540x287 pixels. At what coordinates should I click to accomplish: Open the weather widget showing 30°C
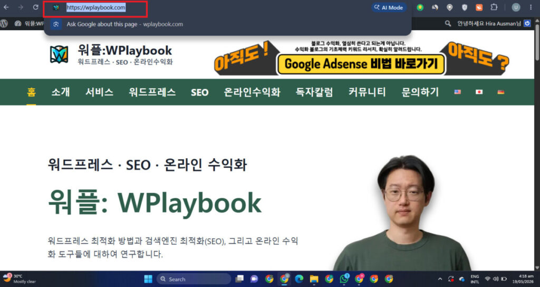click(x=19, y=279)
